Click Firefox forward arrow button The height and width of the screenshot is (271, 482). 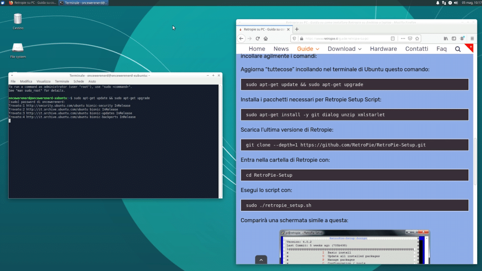click(x=249, y=39)
